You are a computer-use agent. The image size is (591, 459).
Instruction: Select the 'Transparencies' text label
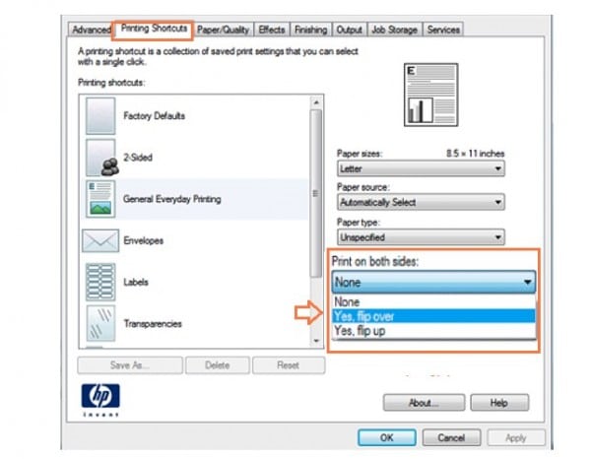coord(153,323)
